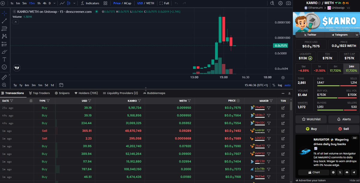360x183 pixels.
Task: Open the forecasting and measurement tools
Action: 4,44
